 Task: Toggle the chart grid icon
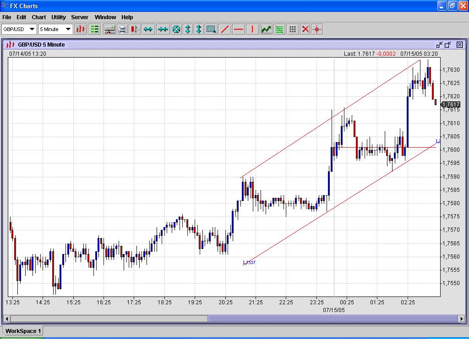[x=293, y=29]
